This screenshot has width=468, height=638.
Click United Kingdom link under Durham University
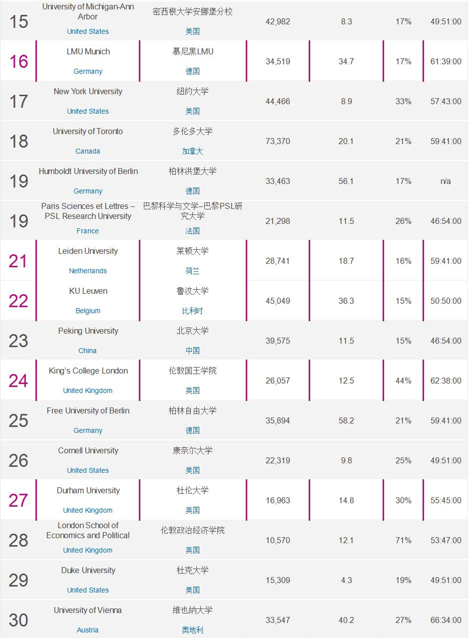click(88, 510)
